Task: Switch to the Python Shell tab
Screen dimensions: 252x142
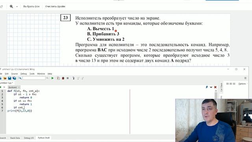Action: (44, 138)
